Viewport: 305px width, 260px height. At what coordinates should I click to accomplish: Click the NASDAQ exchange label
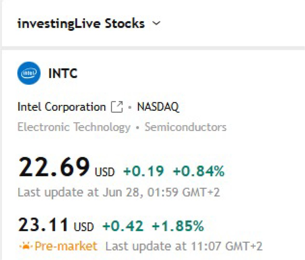click(x=157, y=106)
